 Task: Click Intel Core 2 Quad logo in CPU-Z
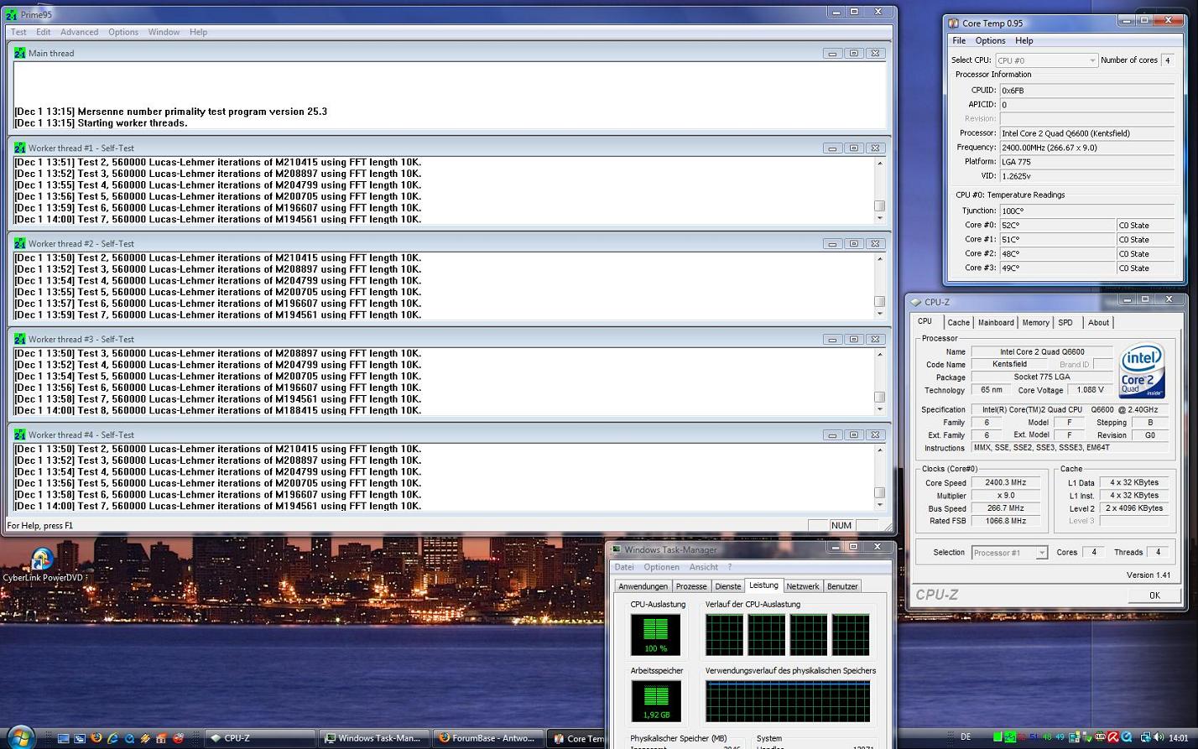click(x=1142, y=371)
